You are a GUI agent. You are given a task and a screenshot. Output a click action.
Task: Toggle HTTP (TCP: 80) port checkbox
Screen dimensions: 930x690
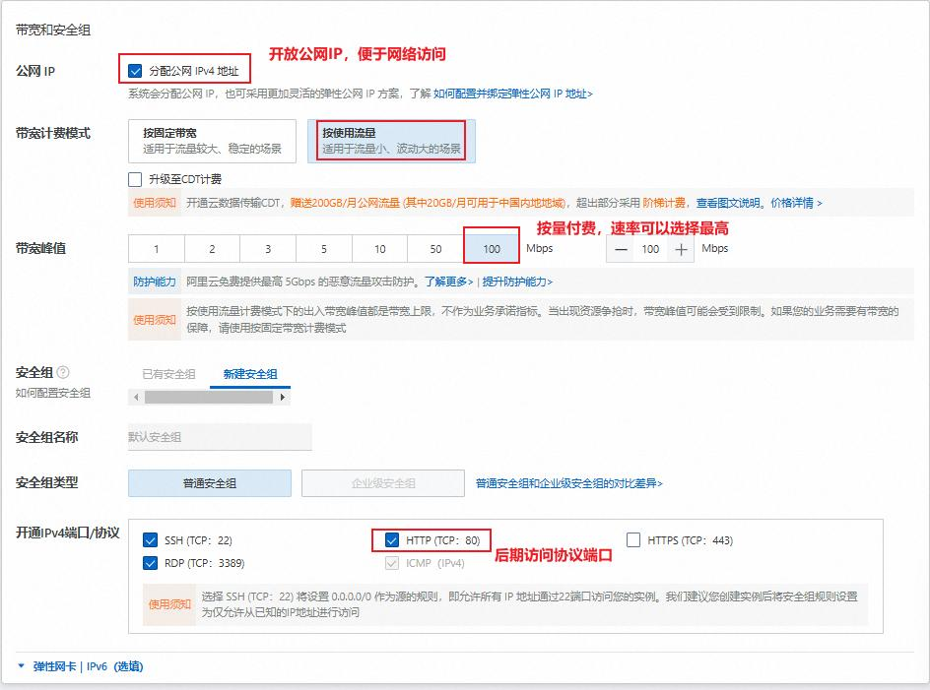point(391,540)
